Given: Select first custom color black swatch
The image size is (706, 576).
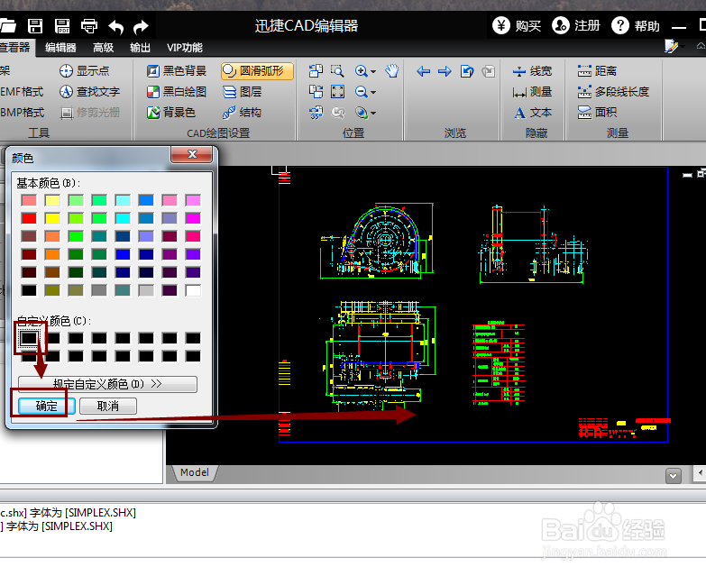Looking at the screenshot, I should [29, 338].
